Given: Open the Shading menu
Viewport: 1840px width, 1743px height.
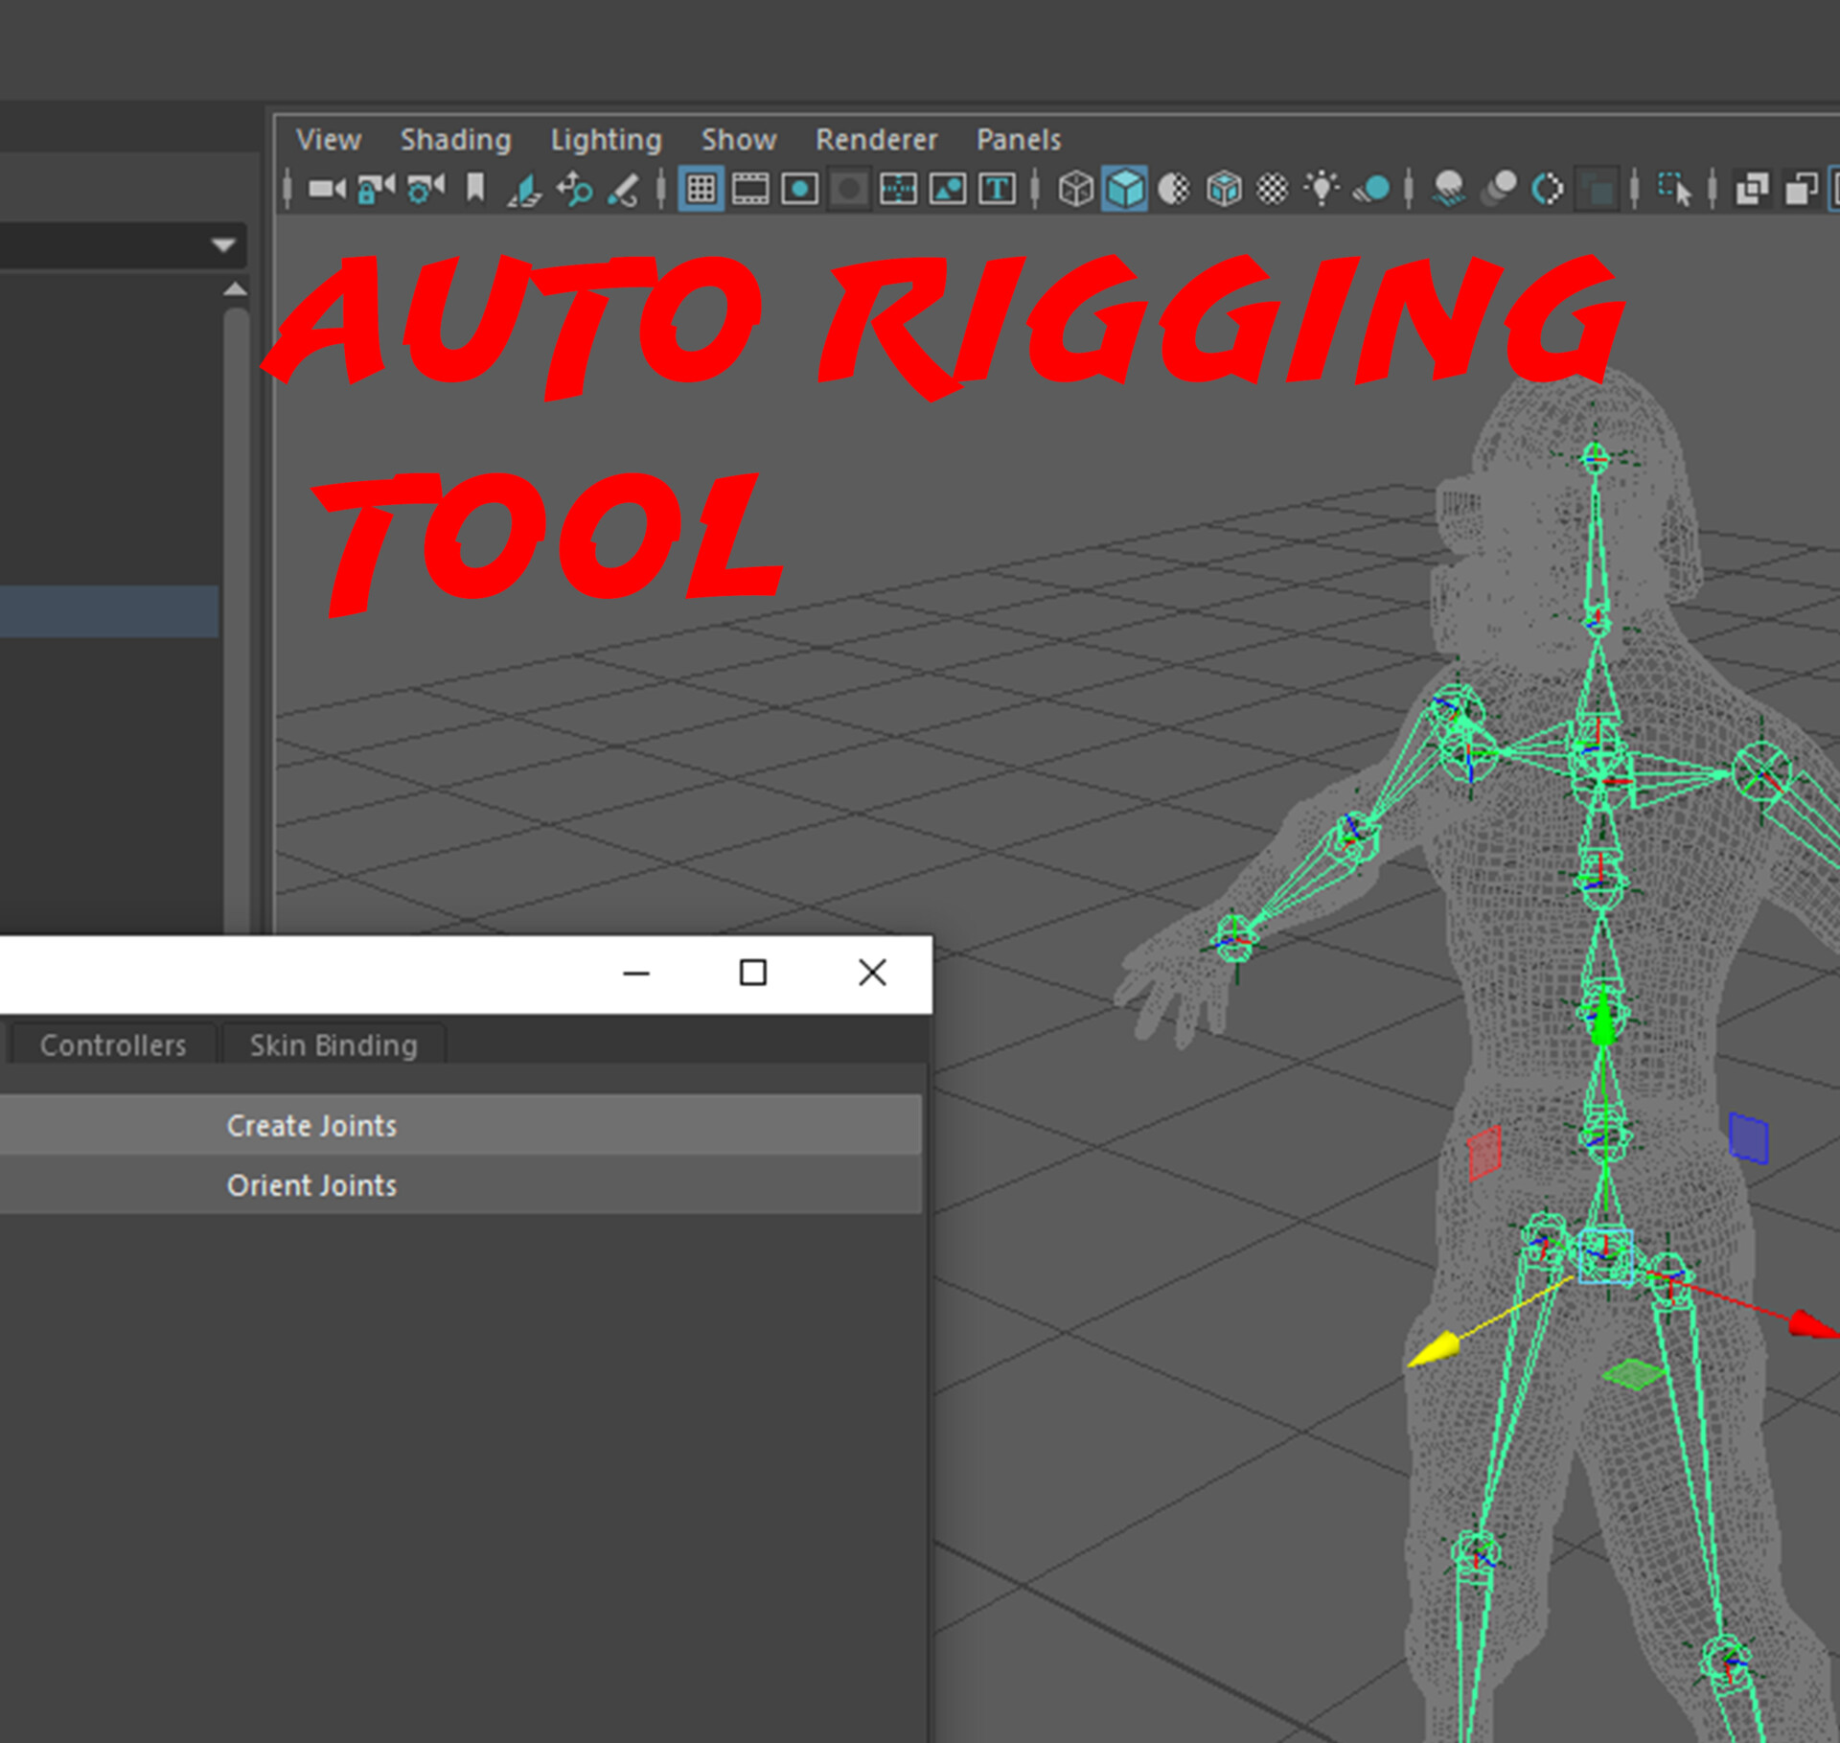Looking at the screenshot, I should click(x=455, y=140).
